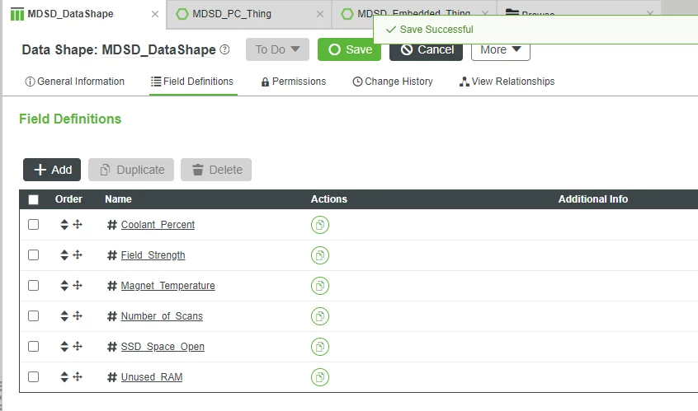Open the Magnet_Temperature field link
This screenshot has width=698, height=411.
coord(167,286)
